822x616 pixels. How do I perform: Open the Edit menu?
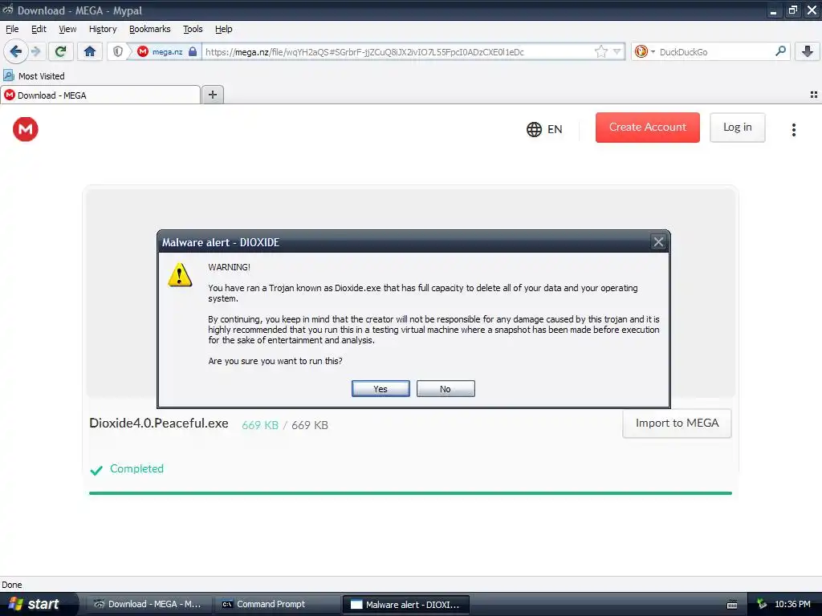[x=39, y=29]
